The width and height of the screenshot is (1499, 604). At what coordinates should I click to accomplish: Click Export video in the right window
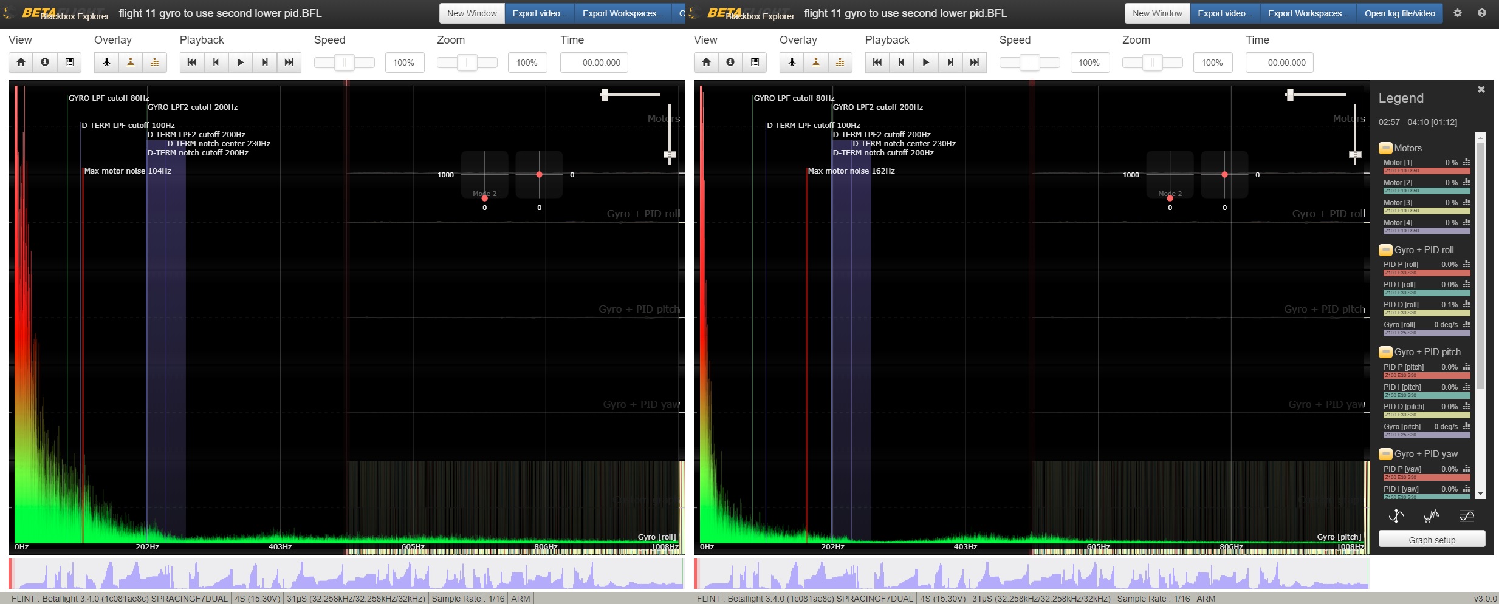(x=1224, y=13)
